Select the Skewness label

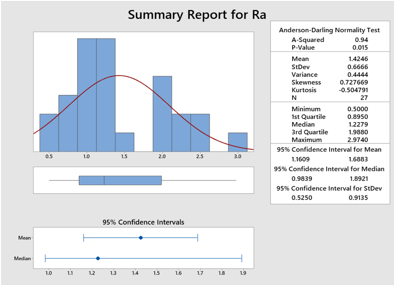[306, 82]
